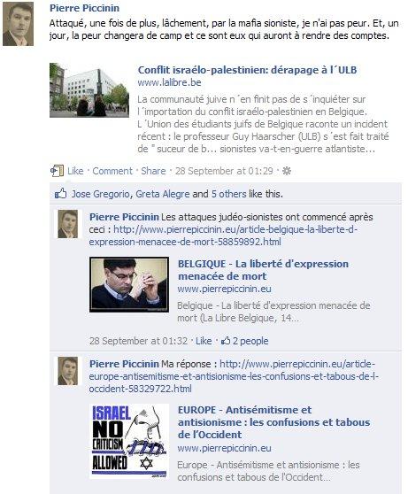This screenshot has width=408, height=494.
Task: Like the main post
Action: (x=75, y=171)
